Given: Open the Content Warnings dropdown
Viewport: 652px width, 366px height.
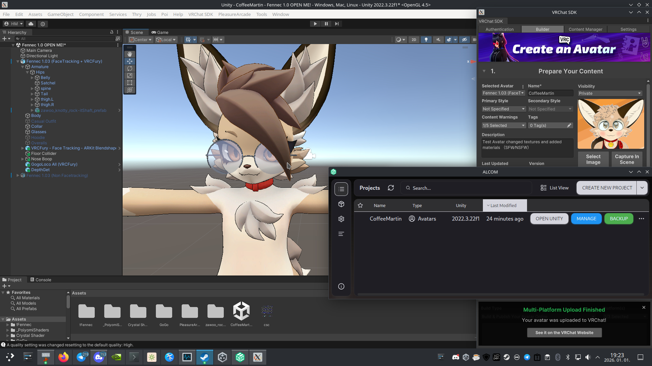Looking at the screenshot, I should click(504, 125).
